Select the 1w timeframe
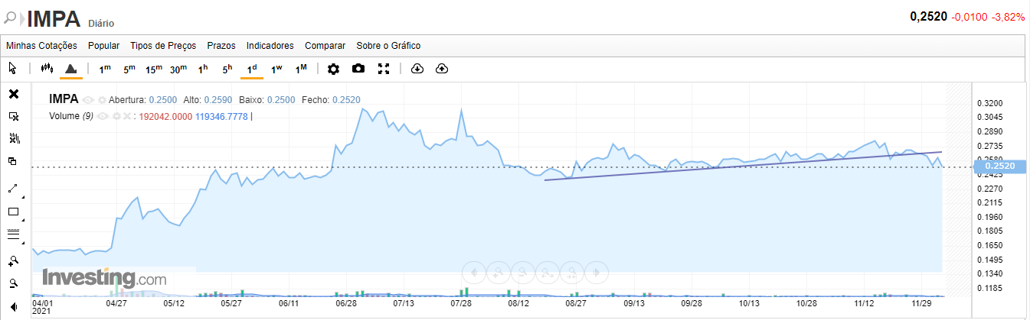This screenshot has width=1030, height=320. click(276, 69)
